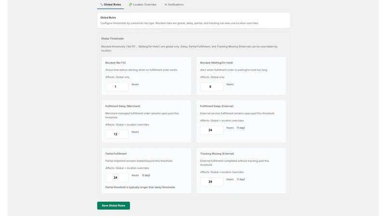The width and height of the screenshot is (386, 217).
Task: Click the "Fulfillment Delay (Merchant)" card title
Action: (x=123, y=106)
